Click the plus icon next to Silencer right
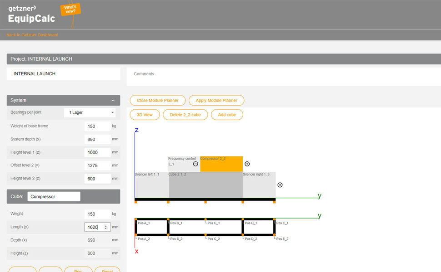441x272 pixels. [280, 185]
